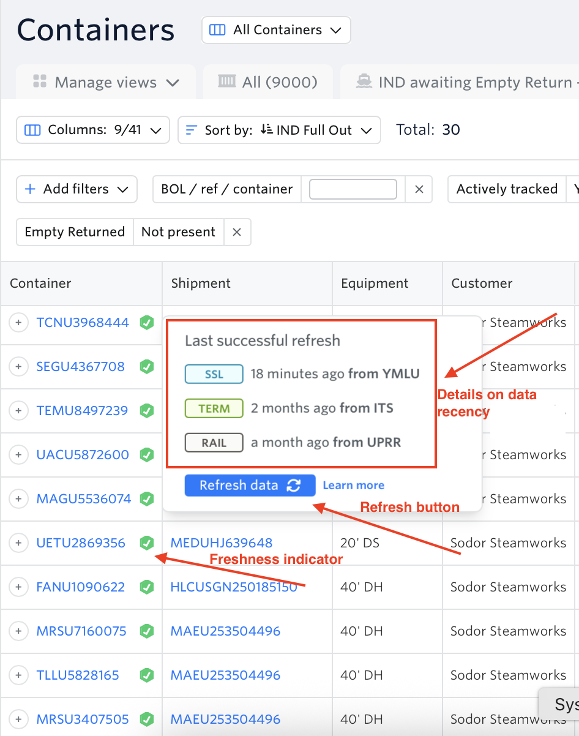Click the BOL / ref / container text field
This screenshot has width=579, height=736.
[x=353, y=189]
